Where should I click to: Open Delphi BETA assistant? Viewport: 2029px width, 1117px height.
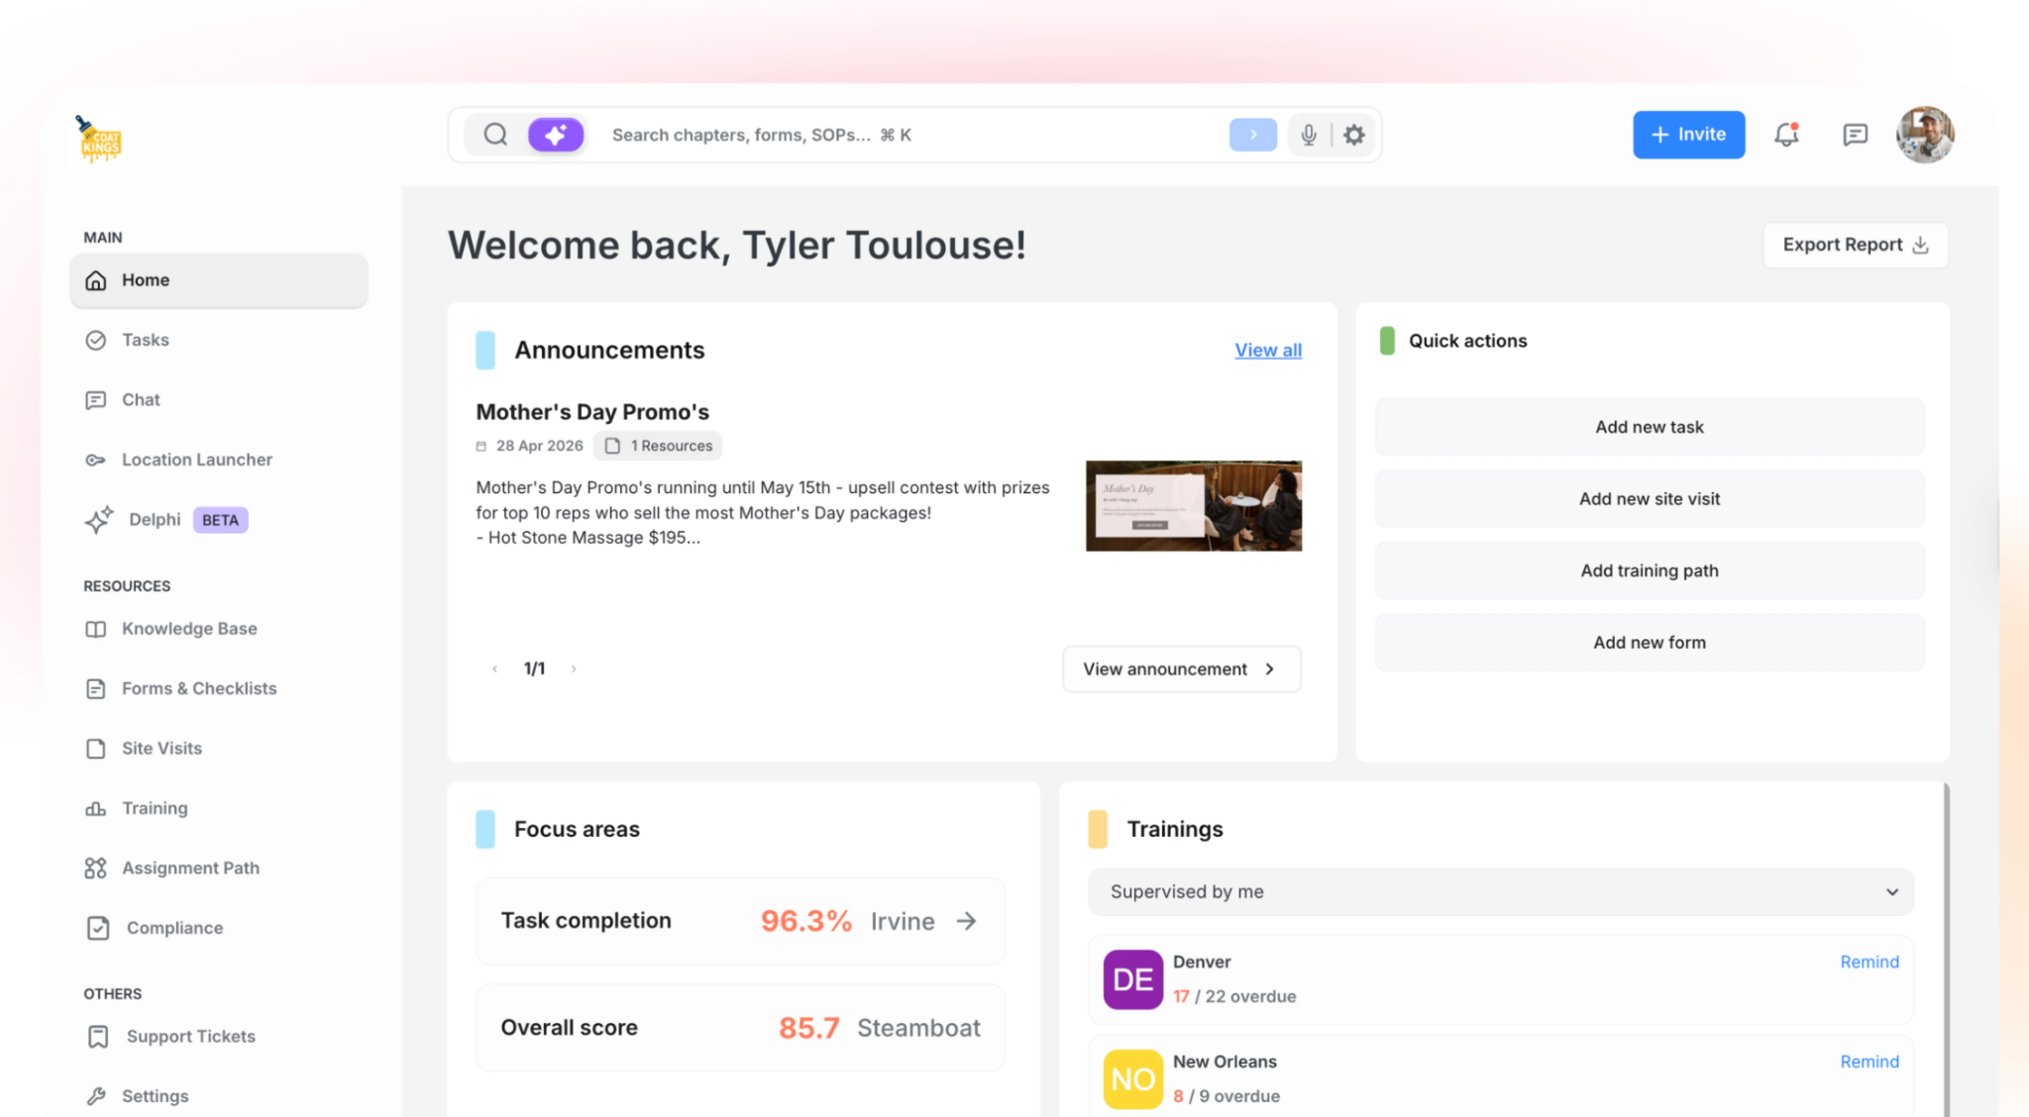pyautogui.click(x=219, y=520)
